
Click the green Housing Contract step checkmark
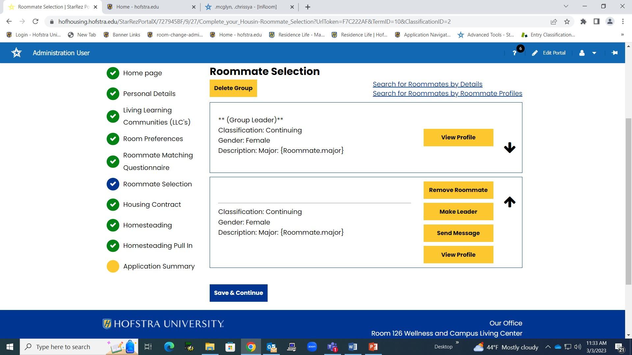[x=113, y=204]
